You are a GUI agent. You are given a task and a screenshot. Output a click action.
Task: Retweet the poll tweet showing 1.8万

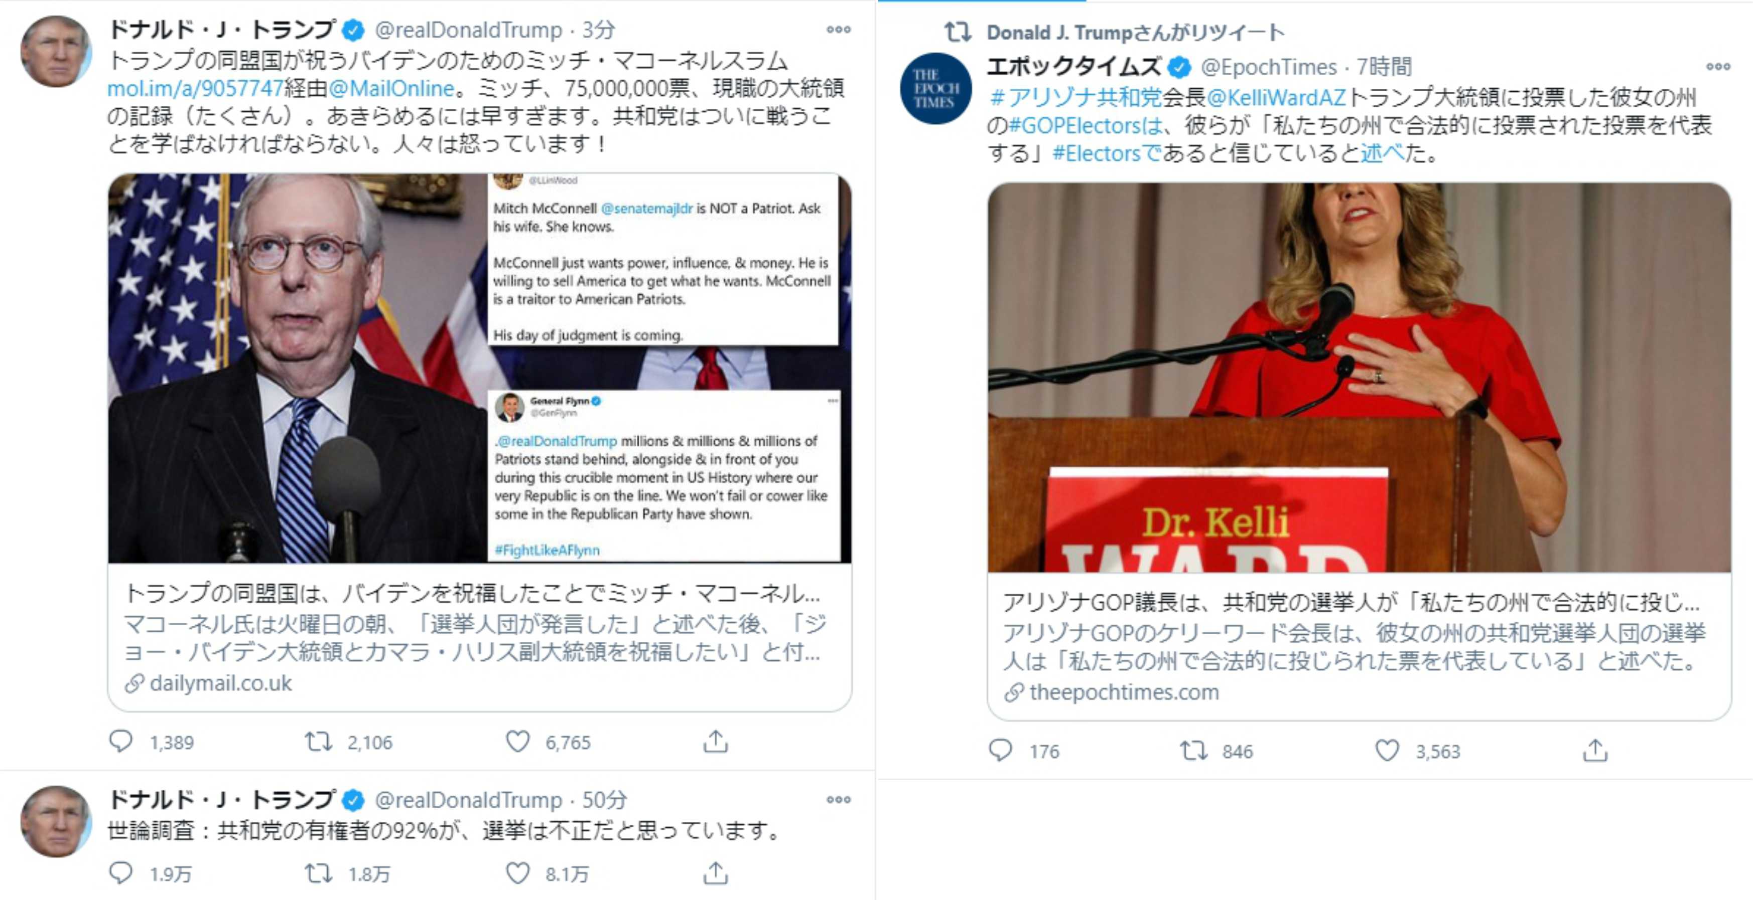point(319,873)
